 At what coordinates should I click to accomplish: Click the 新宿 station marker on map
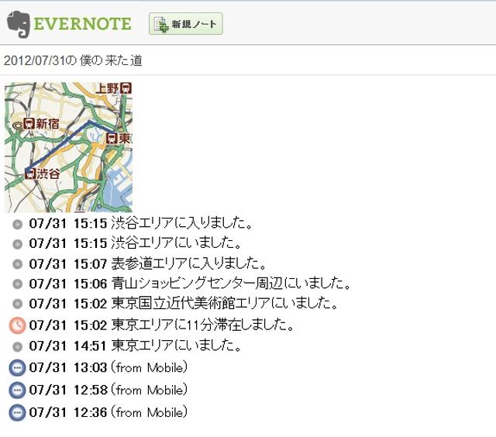coord(29,123)
